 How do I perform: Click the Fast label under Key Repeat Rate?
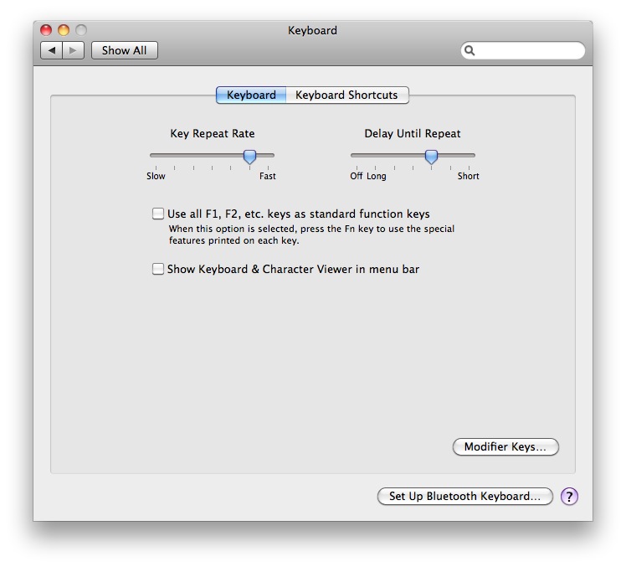tap(268, 176)
